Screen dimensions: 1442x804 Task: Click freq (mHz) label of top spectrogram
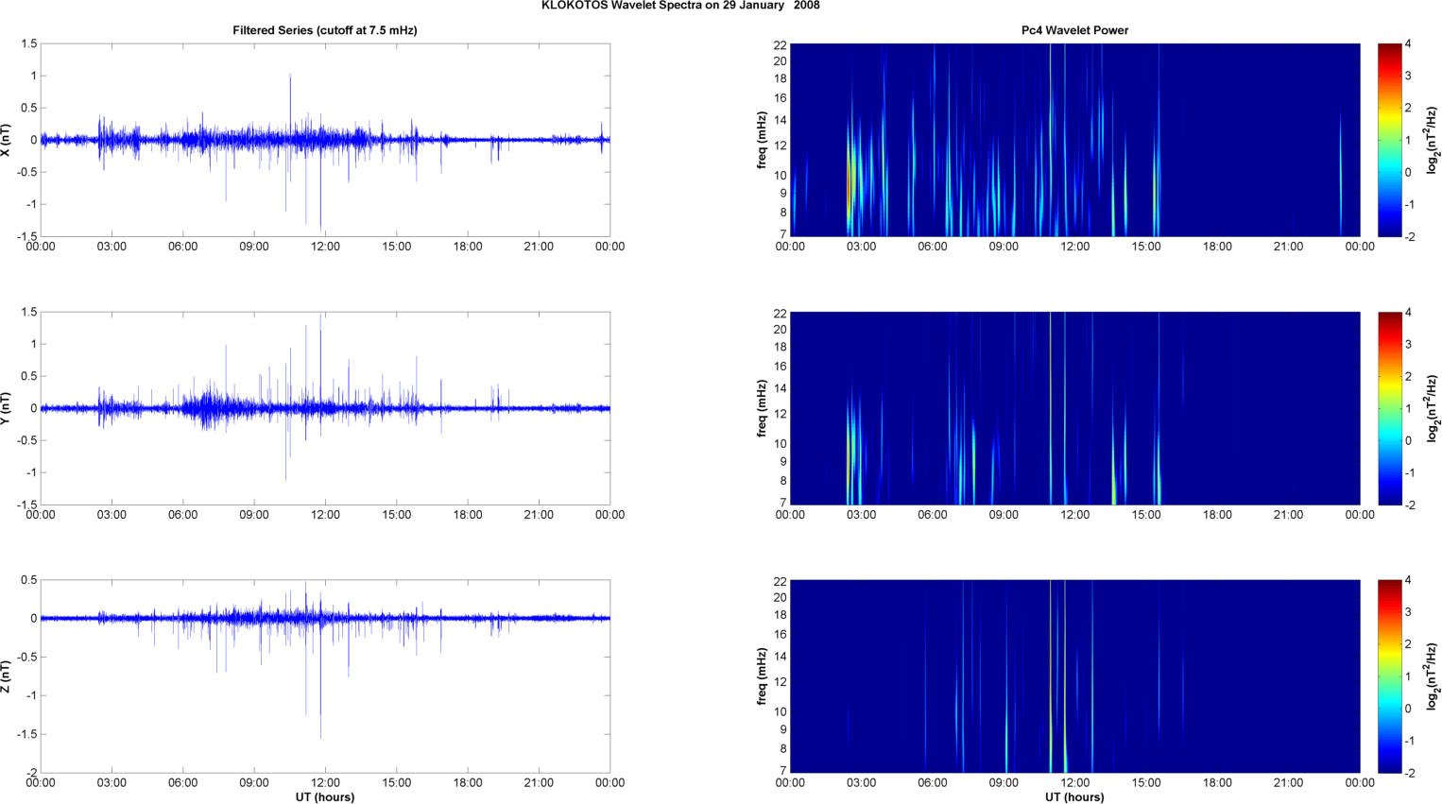(762, 140)
